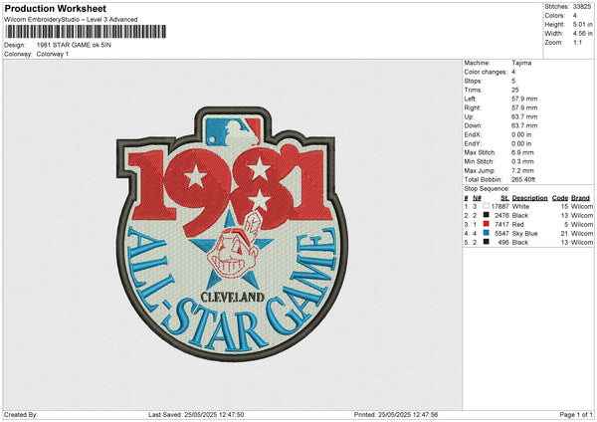Select the 'Sky Blue' description in stop 4

524,234
